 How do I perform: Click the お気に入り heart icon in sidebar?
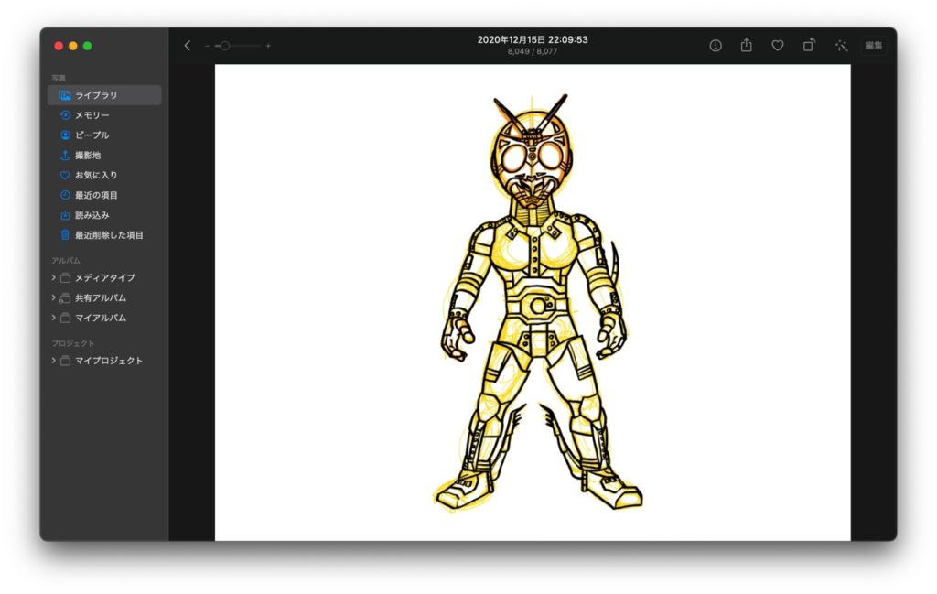pos(65,175)
